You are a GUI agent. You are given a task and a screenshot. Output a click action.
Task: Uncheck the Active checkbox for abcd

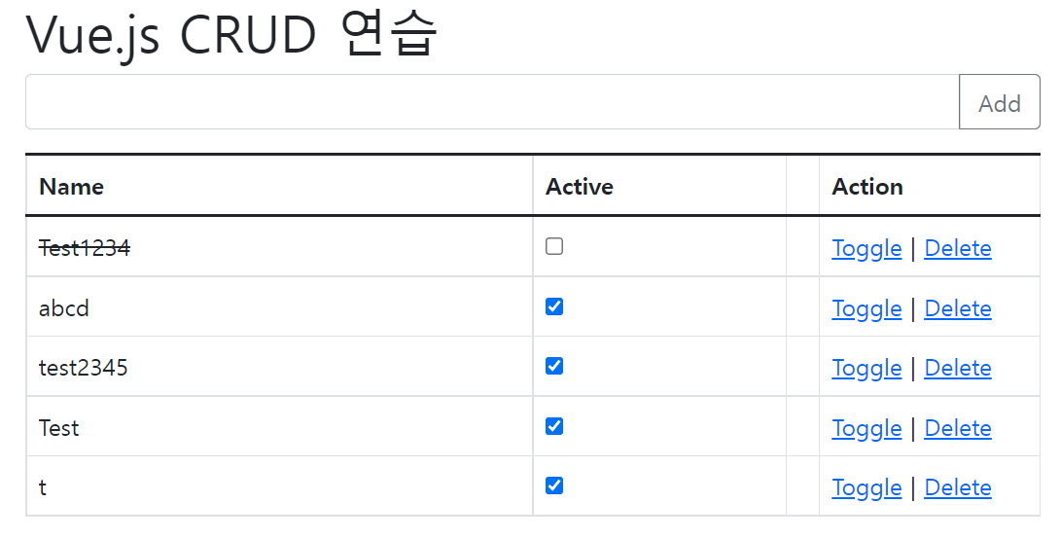click(554, 307)
